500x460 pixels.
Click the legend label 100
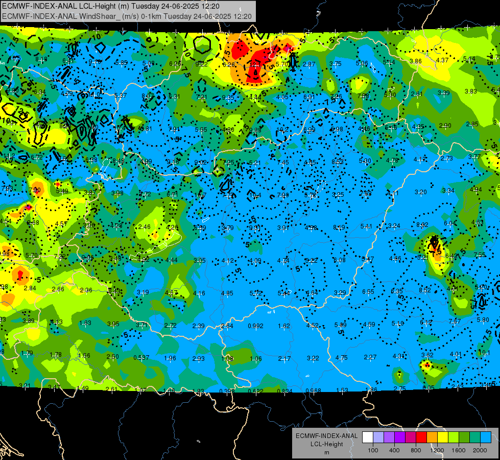coord(373,450)
